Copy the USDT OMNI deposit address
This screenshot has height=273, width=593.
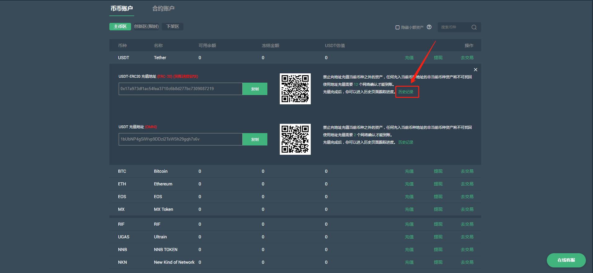(x=255, y=139)
